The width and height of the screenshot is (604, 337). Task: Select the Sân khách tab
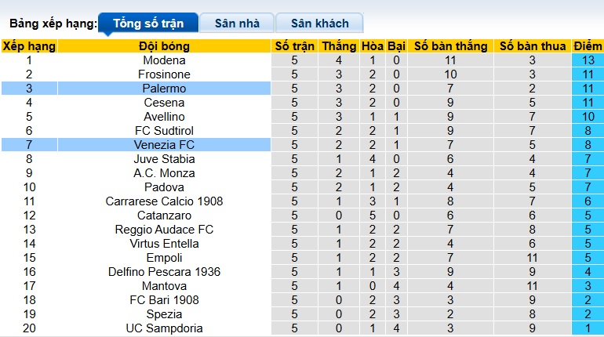(320, 24)
